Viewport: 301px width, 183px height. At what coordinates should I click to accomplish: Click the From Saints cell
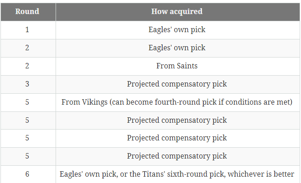pyautogui.click(x=177, y=66)
